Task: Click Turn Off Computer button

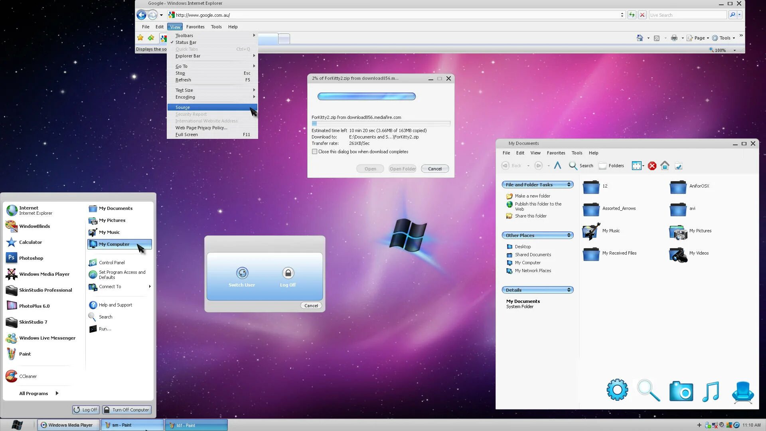Action: 127,410
